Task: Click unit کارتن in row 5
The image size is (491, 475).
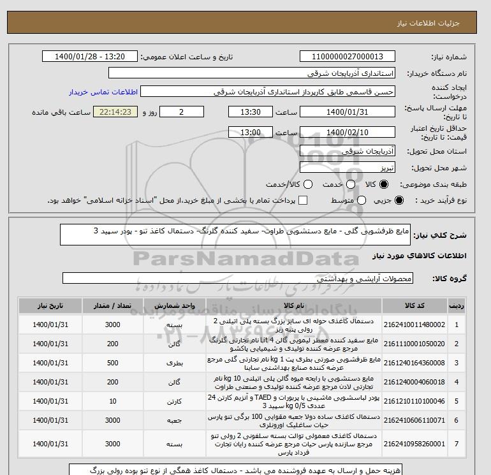Action: (x=175, y=402)
